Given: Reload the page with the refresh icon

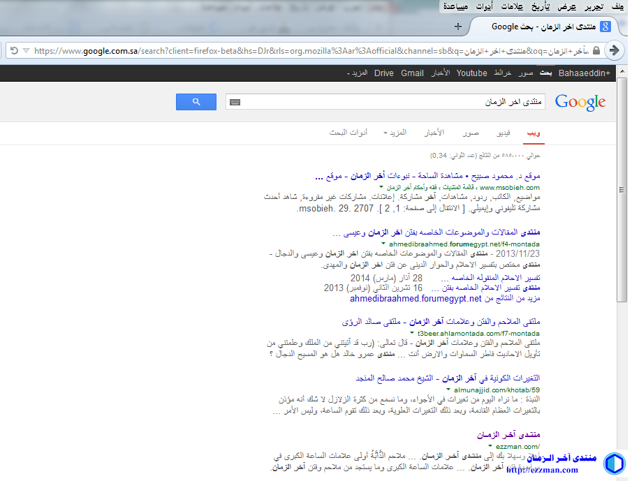Looking at the screenshot, I should (13, 50).
